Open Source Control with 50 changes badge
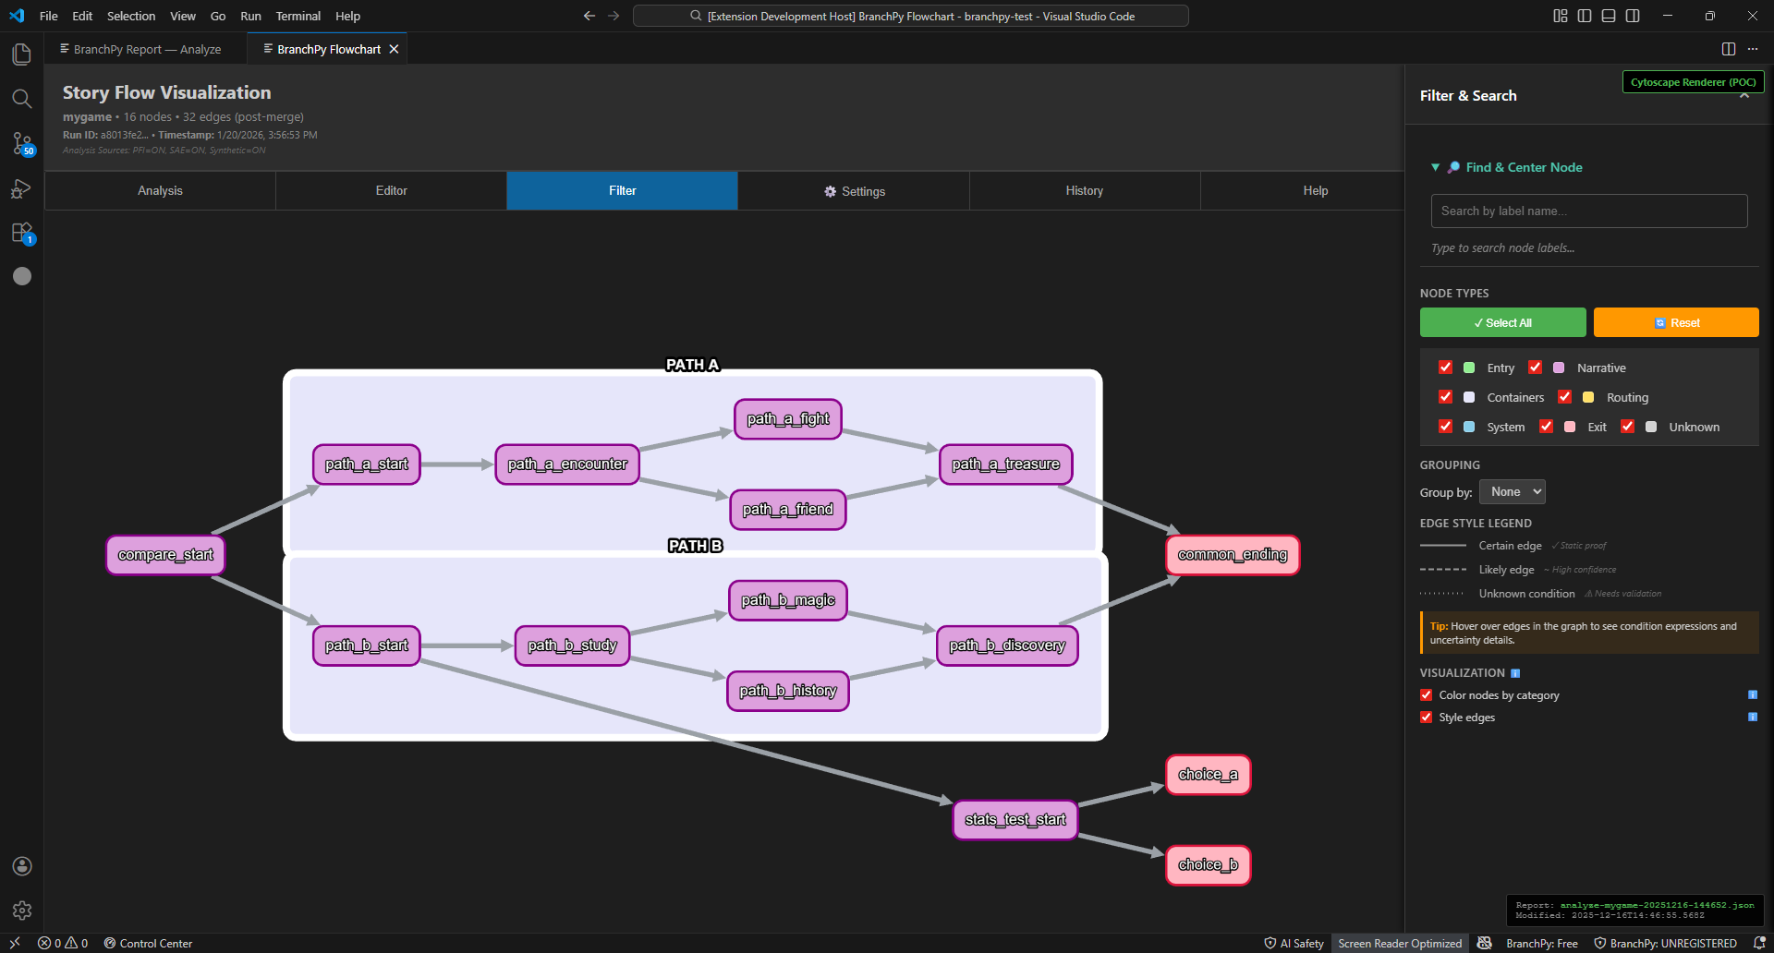The width and height of the screenshot is (1774, 953). pyautogui.click(x=22, y=143)
